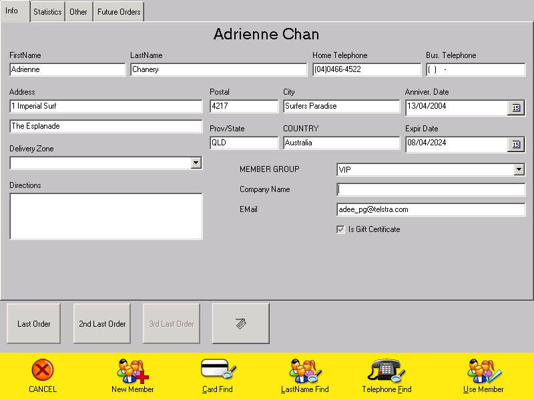Viewport: 534px width, 400px height.
Task: Open calendar for Expir Date
Action: (x=516, y=145)
